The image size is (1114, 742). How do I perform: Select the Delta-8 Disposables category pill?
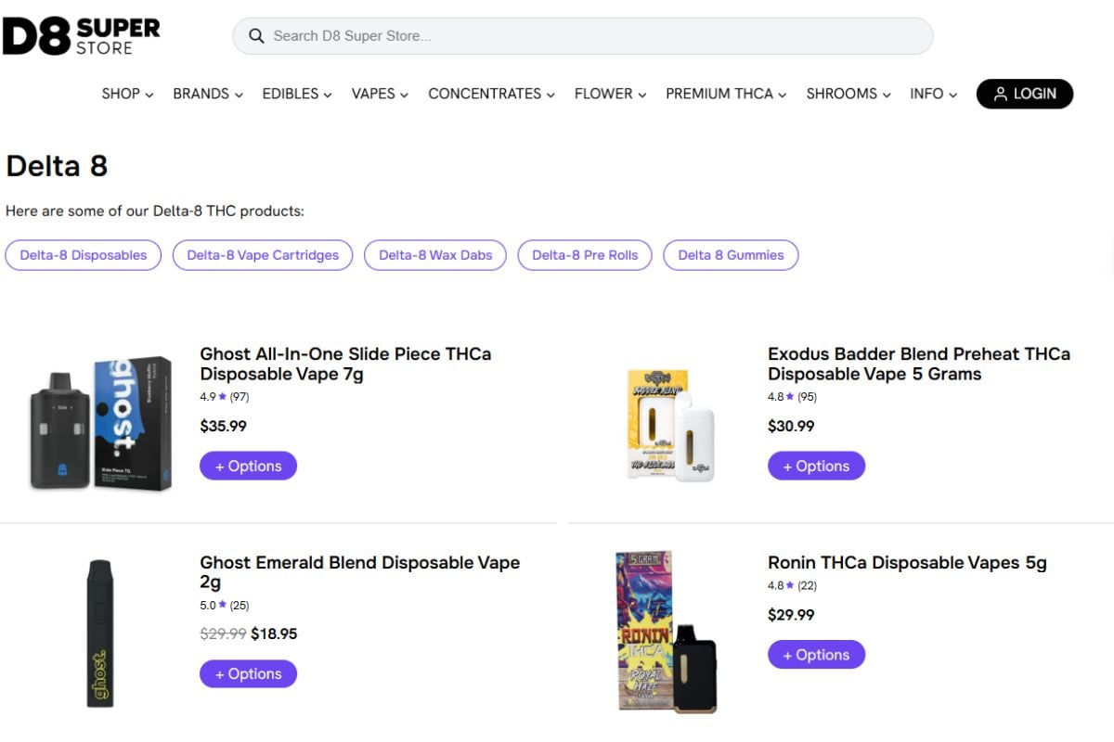click(83, 254)
